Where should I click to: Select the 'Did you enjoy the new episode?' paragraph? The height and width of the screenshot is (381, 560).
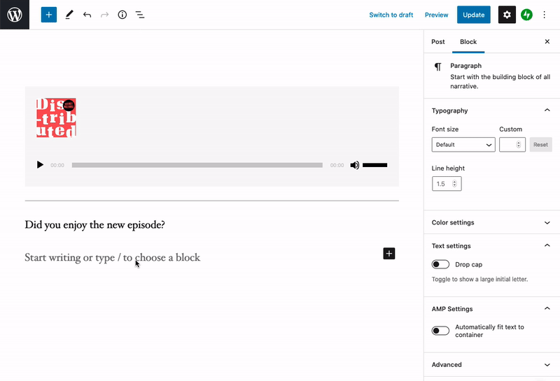[x=95, y=224]
